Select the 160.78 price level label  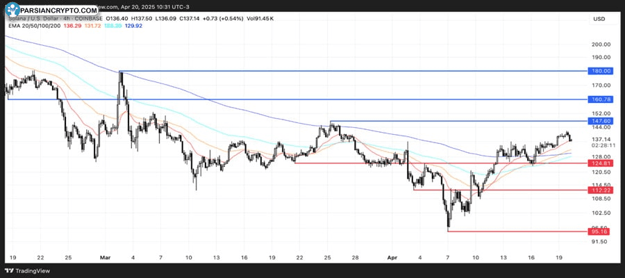coord(601,99)
